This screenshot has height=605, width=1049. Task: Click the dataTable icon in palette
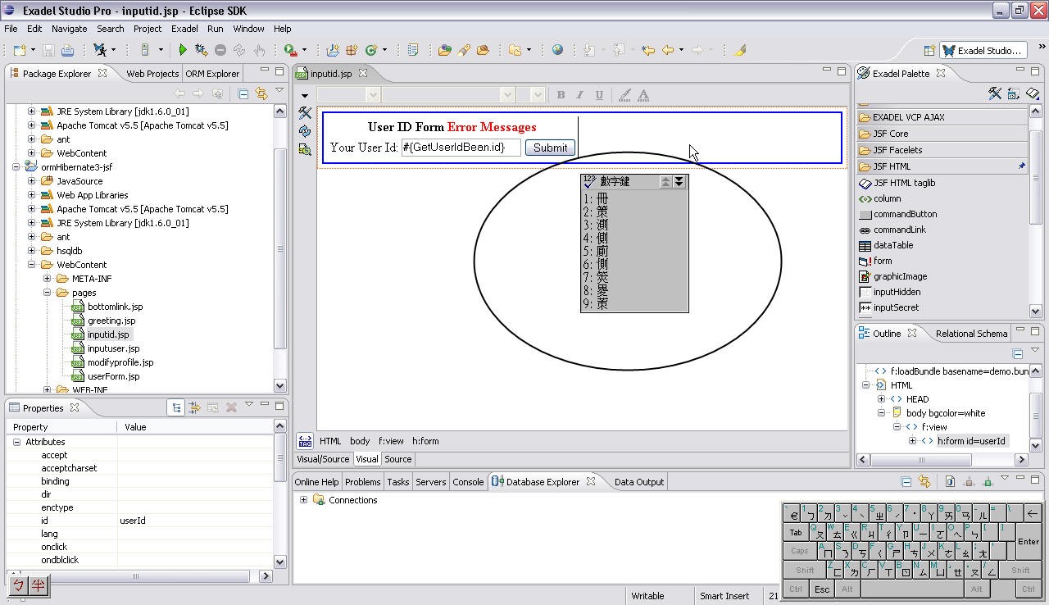[x=865, y=245]
